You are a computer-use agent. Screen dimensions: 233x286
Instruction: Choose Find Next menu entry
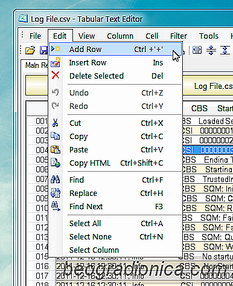point(115,206)
